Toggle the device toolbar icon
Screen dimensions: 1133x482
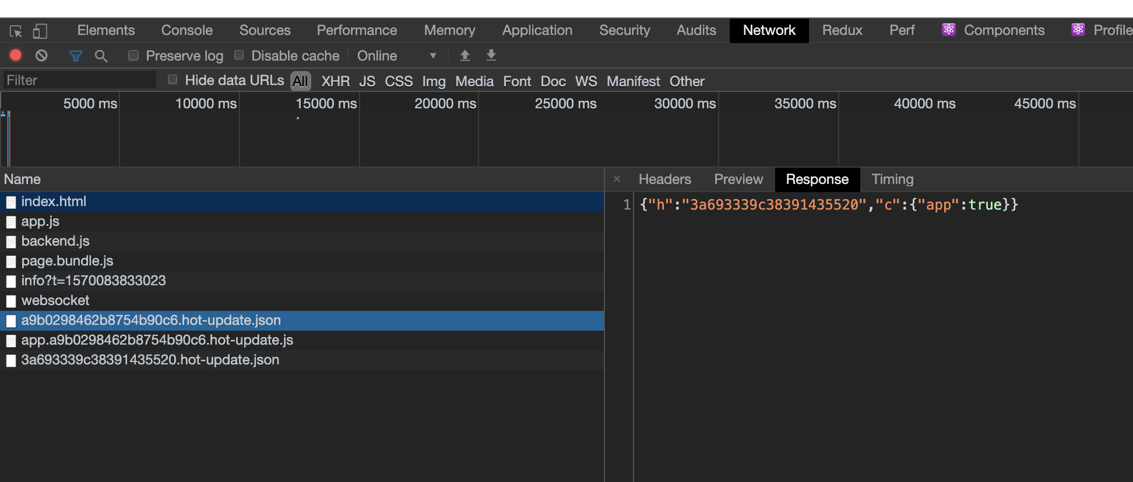40,31
